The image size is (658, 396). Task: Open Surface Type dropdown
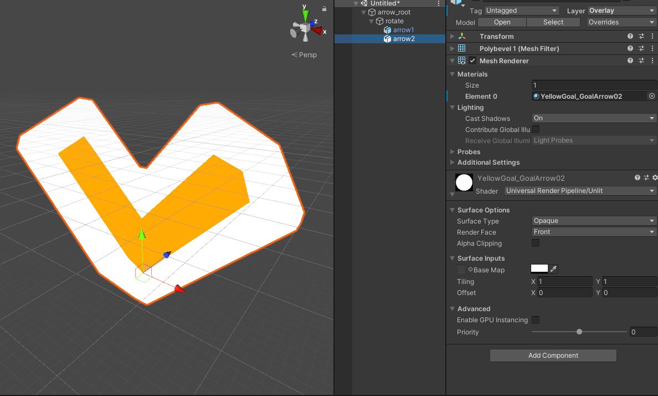coord(594,221)
